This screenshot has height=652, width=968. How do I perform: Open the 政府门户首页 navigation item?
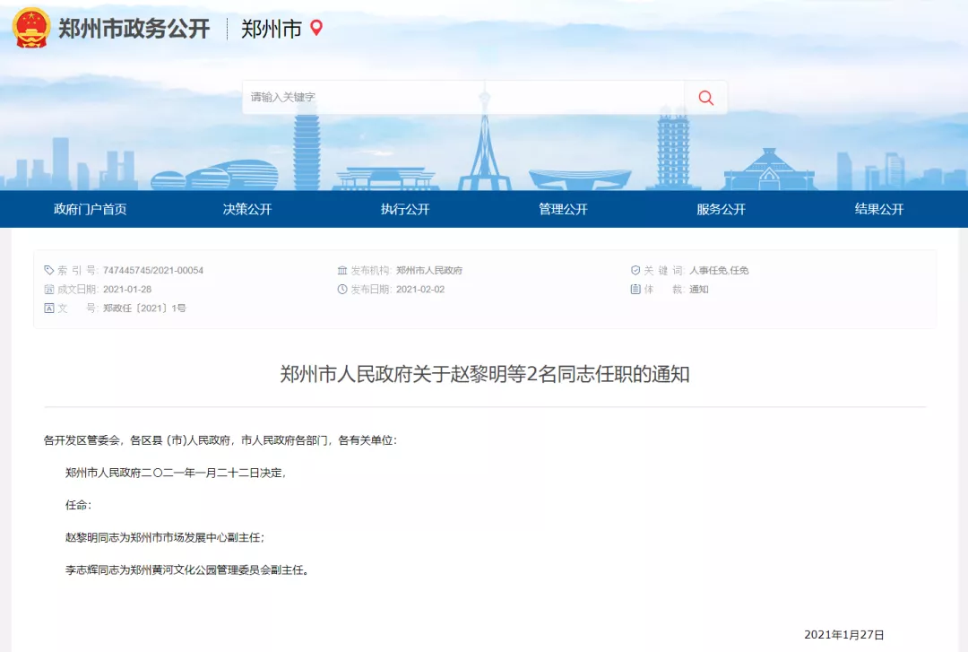[91, 210]
